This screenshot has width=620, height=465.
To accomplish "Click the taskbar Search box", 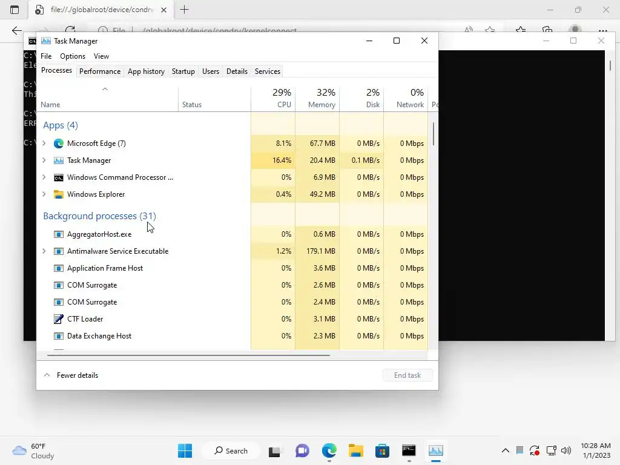I will tap(231, 450).
